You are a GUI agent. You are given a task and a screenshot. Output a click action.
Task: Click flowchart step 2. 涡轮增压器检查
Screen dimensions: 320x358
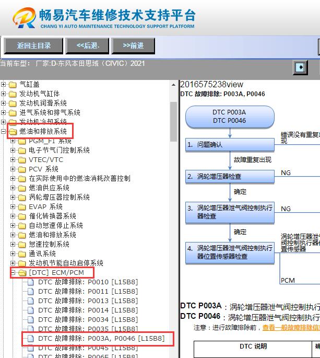pos(230,177)
